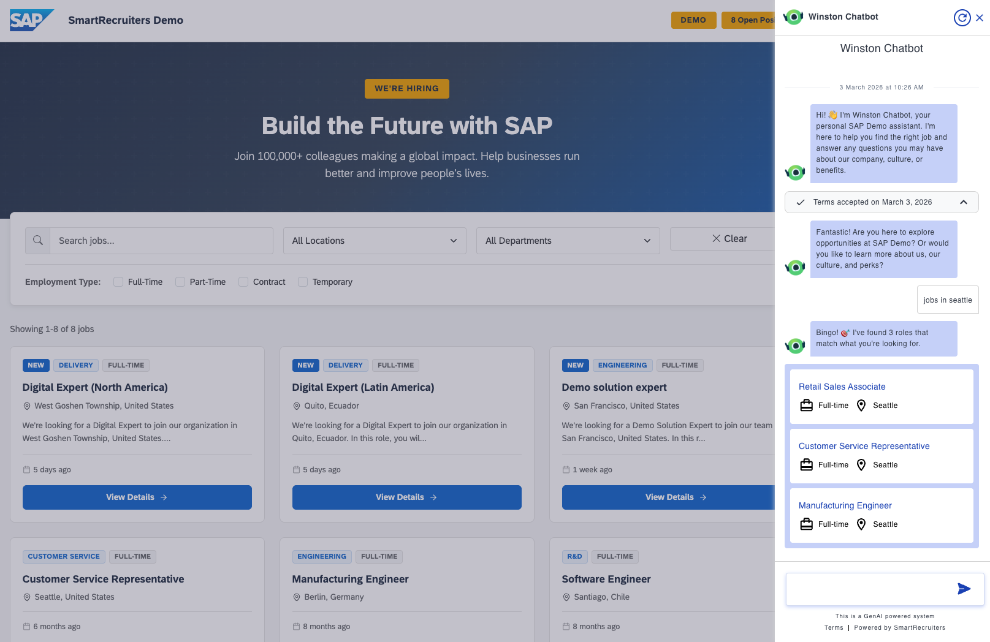Image resolution: width=990 pixels, height=642 pixels.
Task: Enable the Full-Time employment checkbox
Action: pos(118,282)
